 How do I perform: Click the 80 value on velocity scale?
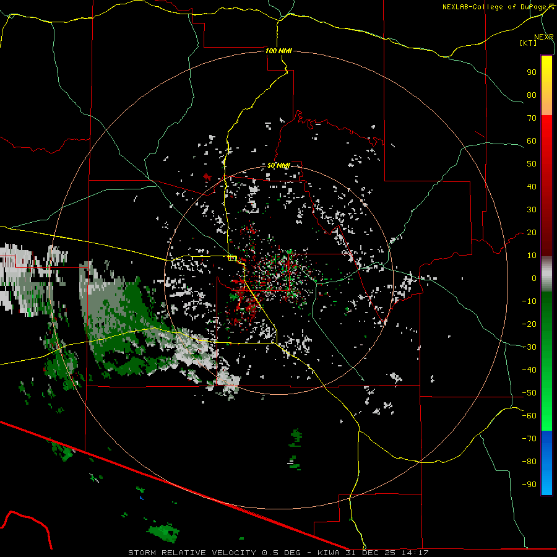[532, 95]
